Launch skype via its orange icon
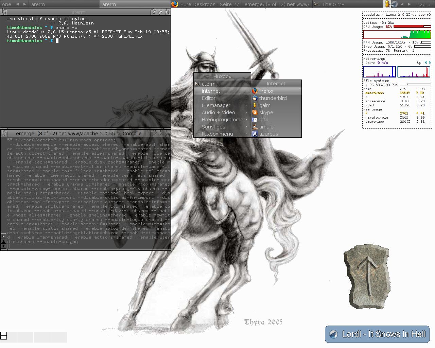Image resolution: width=435 pixels, height=348 pixels. click(255, 112)
